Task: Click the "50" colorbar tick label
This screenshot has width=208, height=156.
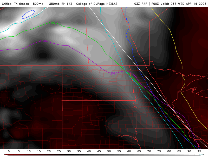Action: click(109, 151)
